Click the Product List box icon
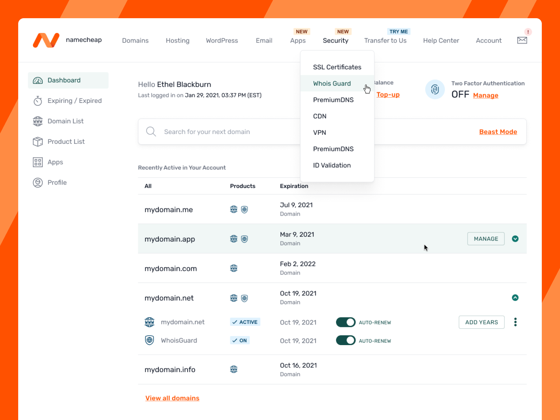The width and height of the screenshot is (560, 420). click(x=38, y=142)
